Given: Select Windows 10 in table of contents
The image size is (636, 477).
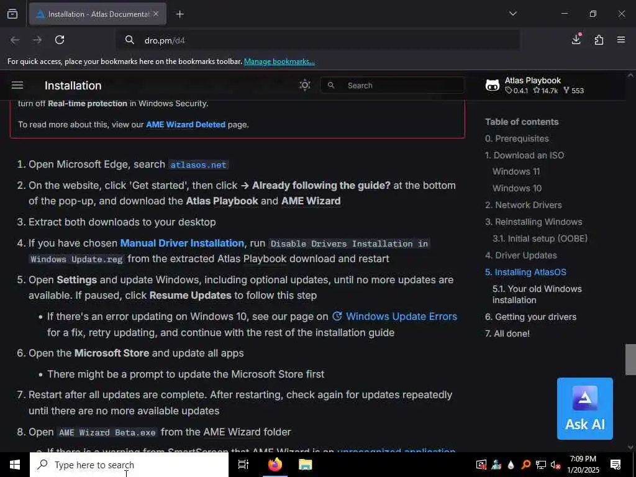Looking at the screenshot, I should 517,188.
